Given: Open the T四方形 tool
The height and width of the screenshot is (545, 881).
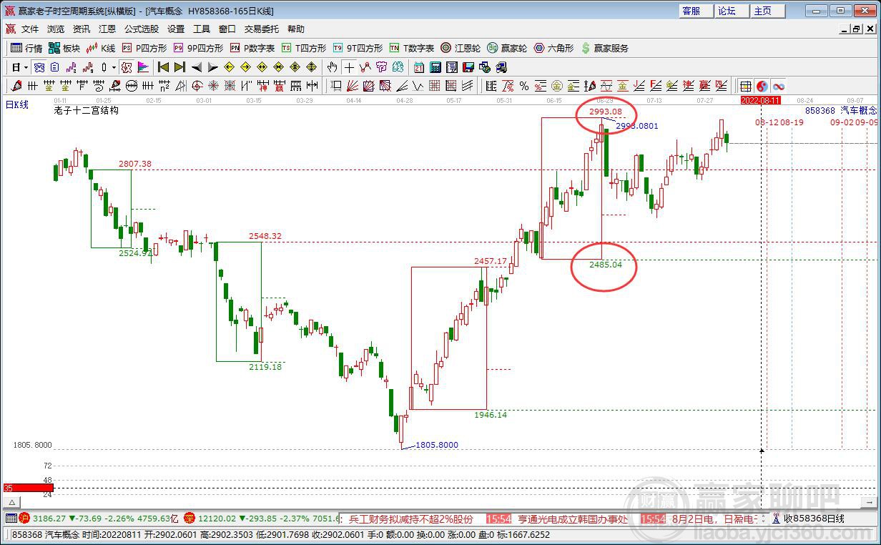Looking at the screenshot, I should 304,48.
